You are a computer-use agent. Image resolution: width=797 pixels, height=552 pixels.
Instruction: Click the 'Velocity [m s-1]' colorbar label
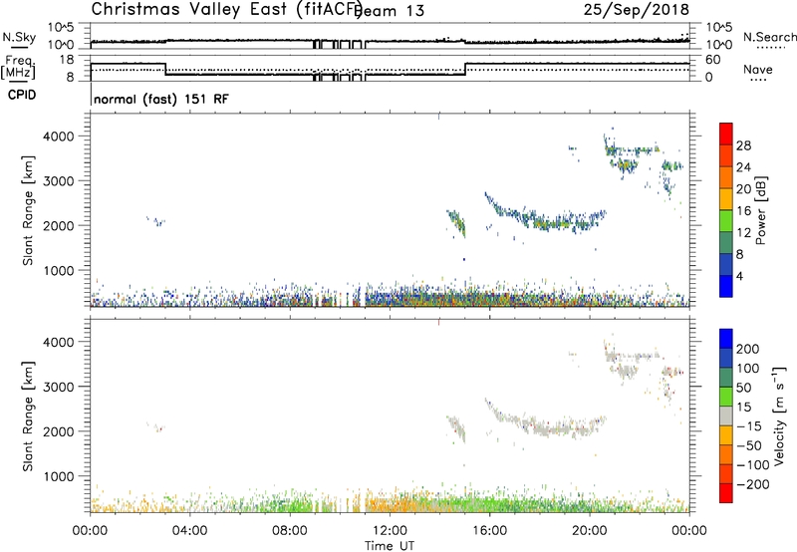point(779,415)
